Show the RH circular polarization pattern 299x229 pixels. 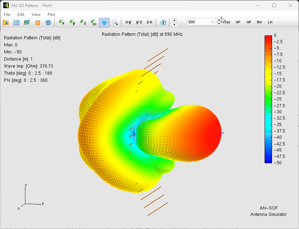[x=259, y=22]
